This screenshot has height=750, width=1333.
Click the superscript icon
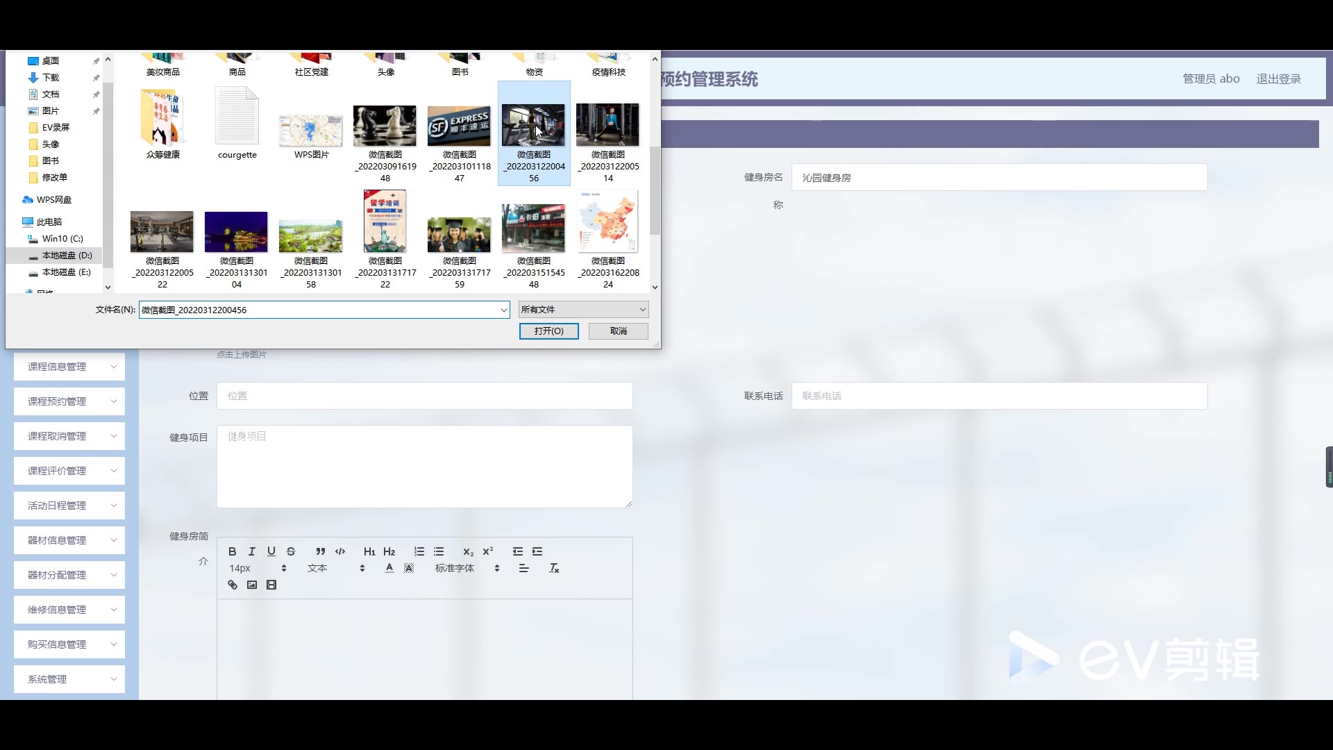click(x=488, y=551)
